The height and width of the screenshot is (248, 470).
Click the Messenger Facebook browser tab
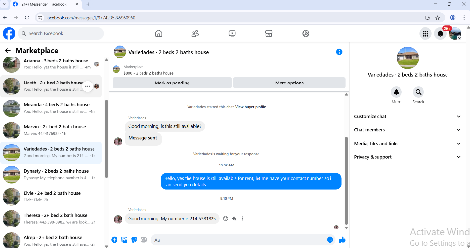tap(46, 4)
